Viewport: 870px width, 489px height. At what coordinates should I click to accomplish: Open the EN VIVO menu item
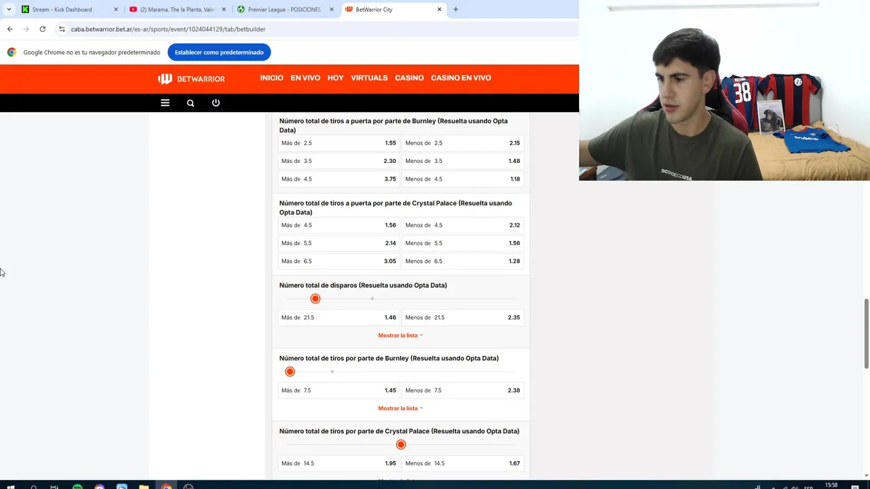click(305, 78)
